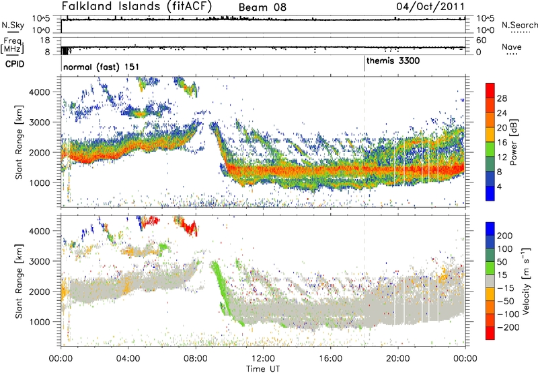This screenshot has width=538, height=373.
Task: Click the "4" tick on Power colorbar
Action: coord(499,186)
